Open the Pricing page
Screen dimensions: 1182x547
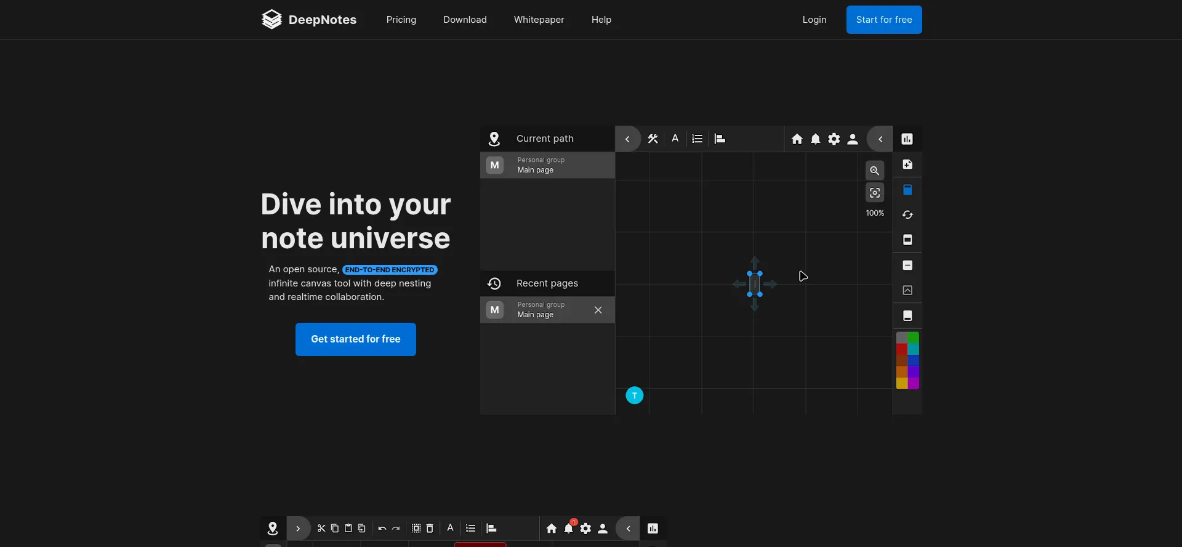[401, 20]
